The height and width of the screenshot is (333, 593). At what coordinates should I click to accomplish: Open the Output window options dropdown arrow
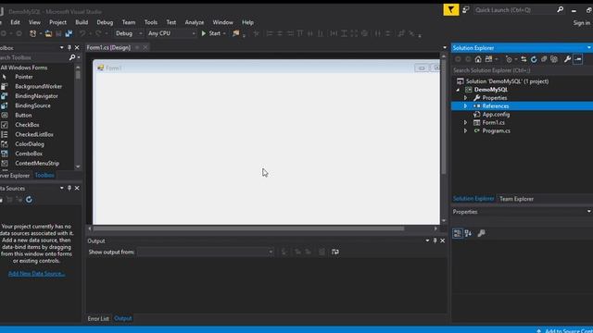click(427, 240)
